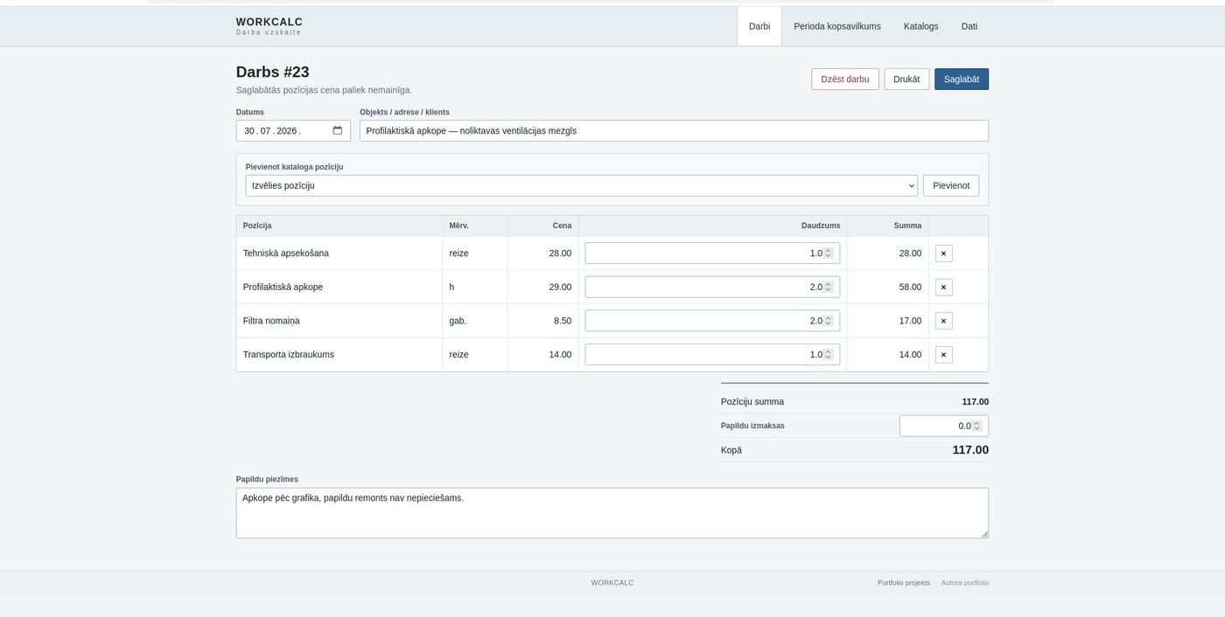1225x617 pixels.
Task: Click the WORKCALC logo in header
Action: (x=269, y=25)
